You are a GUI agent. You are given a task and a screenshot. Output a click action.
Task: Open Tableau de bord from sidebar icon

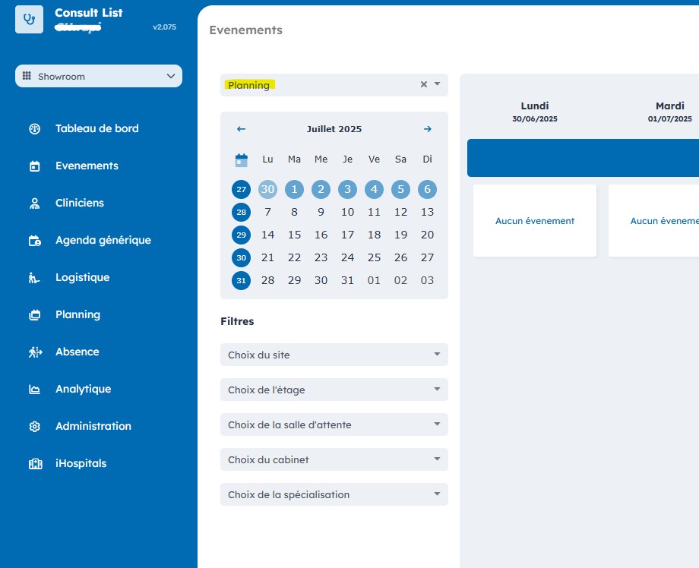click(x=34, y=128)
